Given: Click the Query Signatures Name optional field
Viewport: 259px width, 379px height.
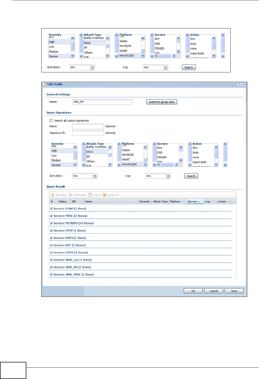Looking at the screenshot, I should click(88, 126).
